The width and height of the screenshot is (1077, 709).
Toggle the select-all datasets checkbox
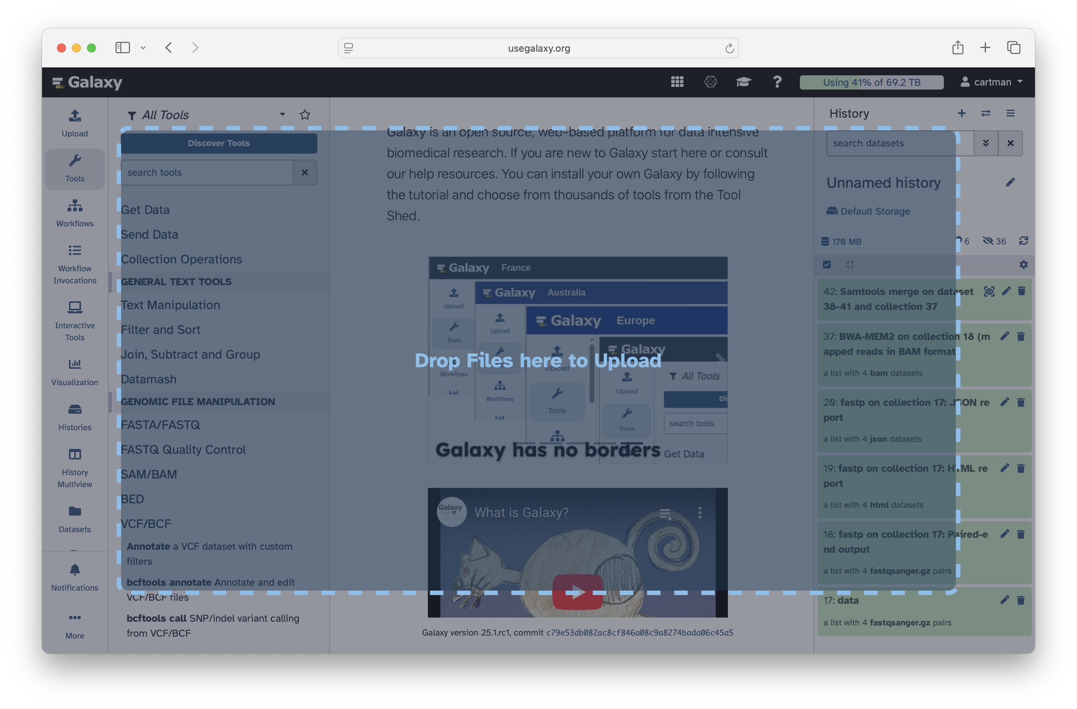coord(827,264)
